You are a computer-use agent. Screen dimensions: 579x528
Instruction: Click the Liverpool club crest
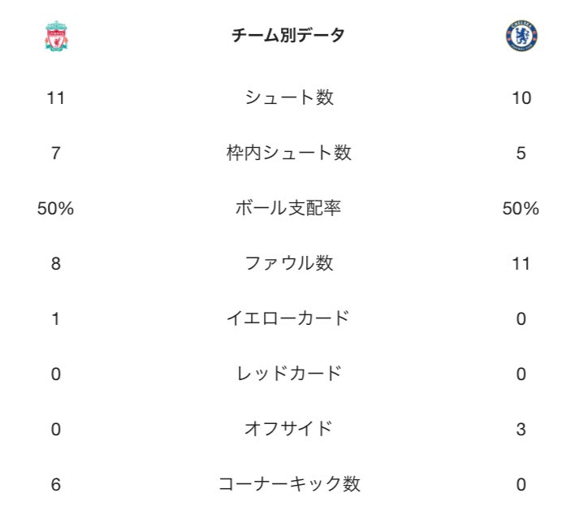pyautogui.click(x=56, y=36)
